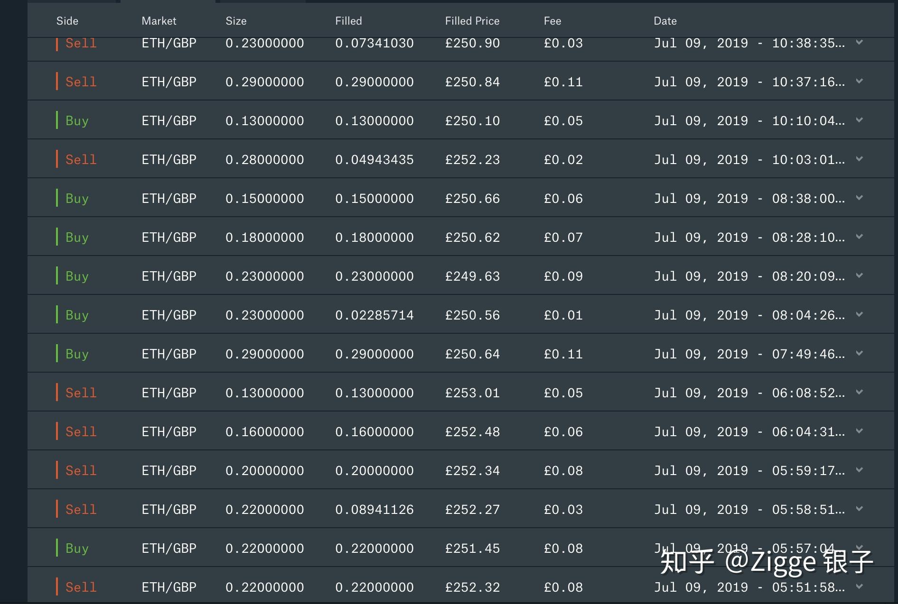The width and height of the screenshot is (898, 604).
Task: Click size 0.20000000
Action: tap(265, 471)
